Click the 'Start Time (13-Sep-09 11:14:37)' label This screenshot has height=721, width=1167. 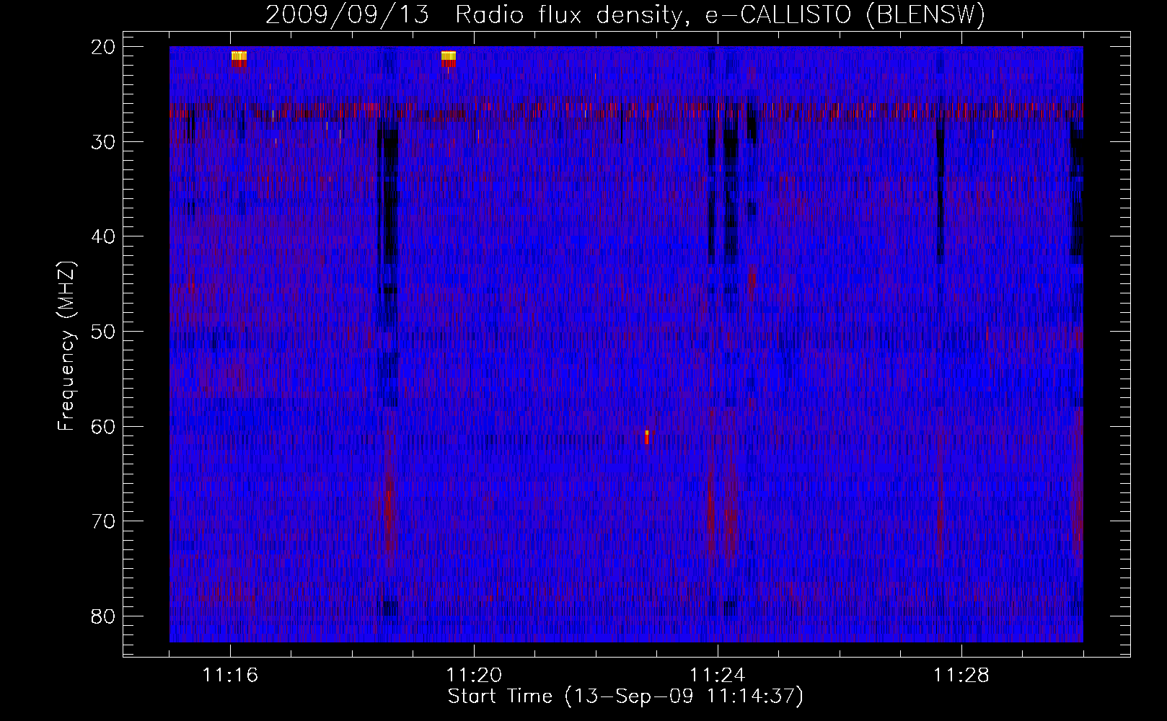625,696
